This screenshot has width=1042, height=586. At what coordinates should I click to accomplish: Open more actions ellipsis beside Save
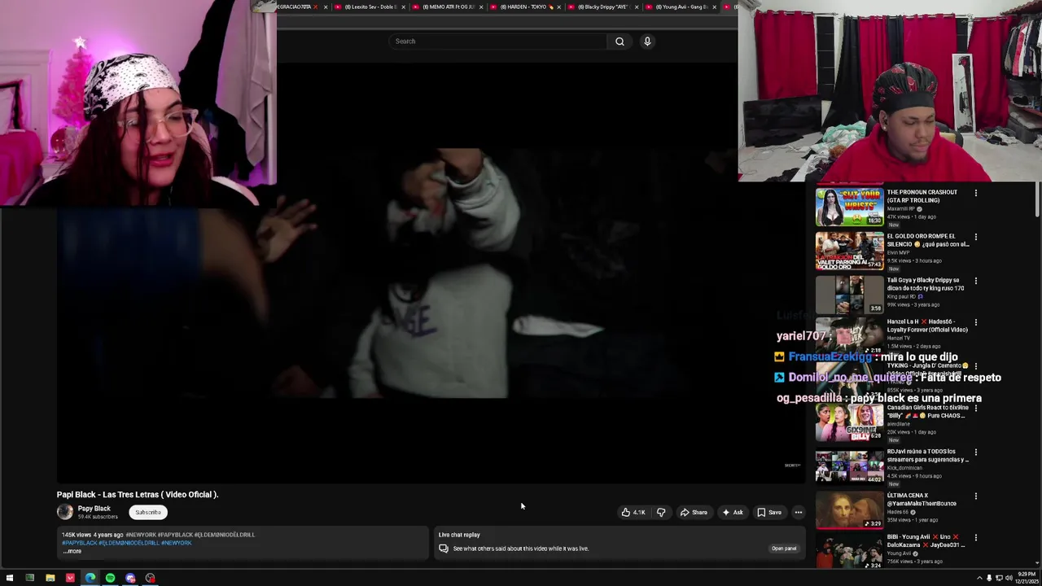(799, 513)
